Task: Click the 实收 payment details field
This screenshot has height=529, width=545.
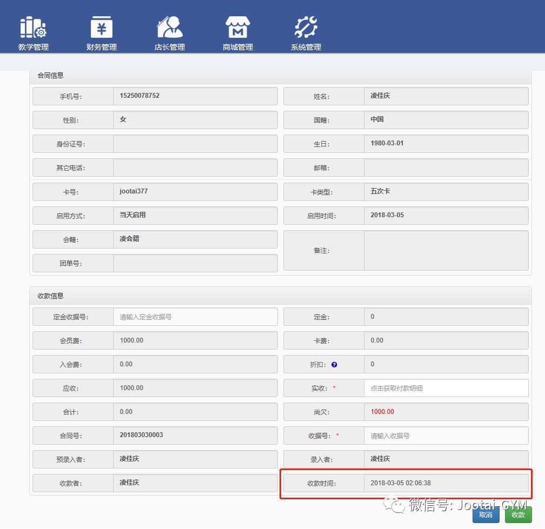Action: (446, 388)
